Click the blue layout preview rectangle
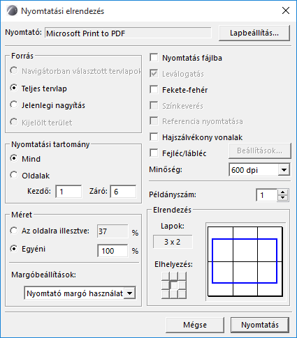Viewport: 297px width, 338px height. click(245, 261)
